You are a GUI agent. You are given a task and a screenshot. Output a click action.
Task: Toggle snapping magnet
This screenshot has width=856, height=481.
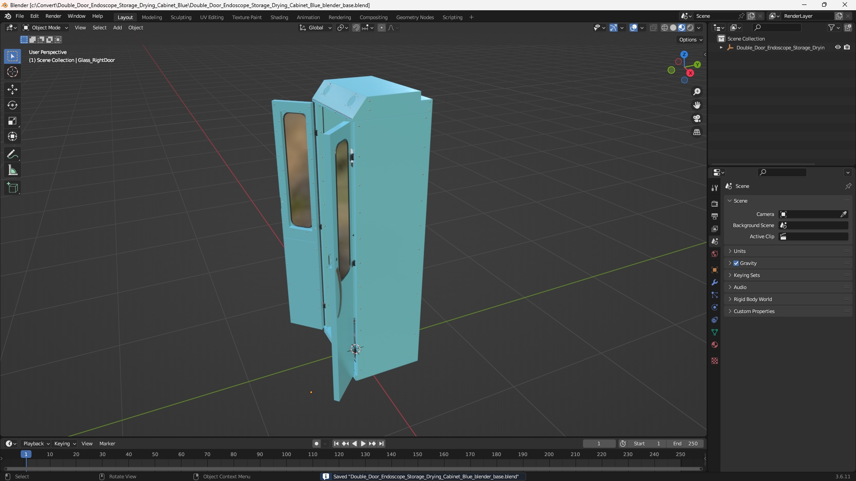point(356,28)
